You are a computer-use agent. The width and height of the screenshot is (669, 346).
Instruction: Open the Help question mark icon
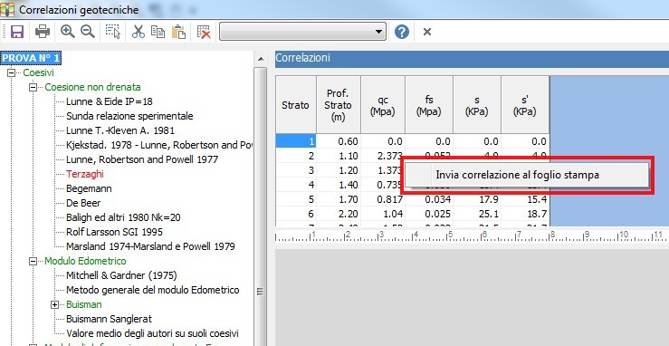tap(401, 32)
